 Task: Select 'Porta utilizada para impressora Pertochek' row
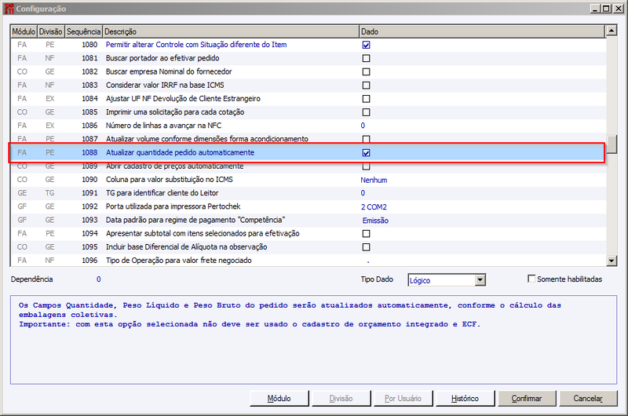(308, 206)
